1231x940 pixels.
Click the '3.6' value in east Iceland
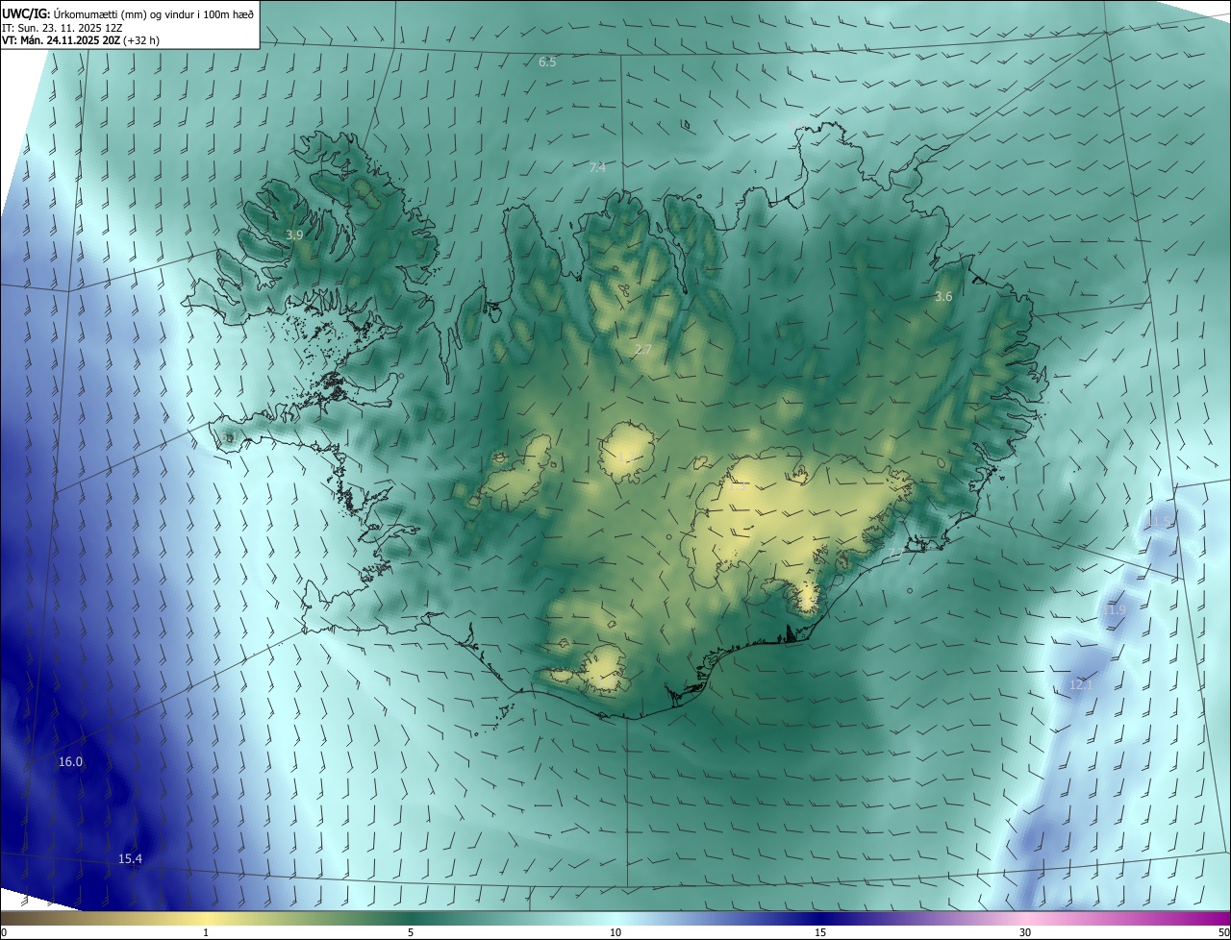(943, 296)
